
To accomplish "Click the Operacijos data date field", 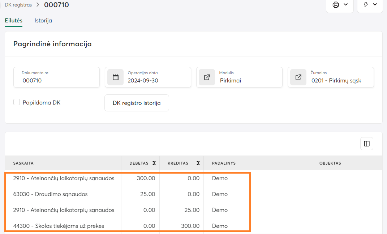I will [155, 80].
